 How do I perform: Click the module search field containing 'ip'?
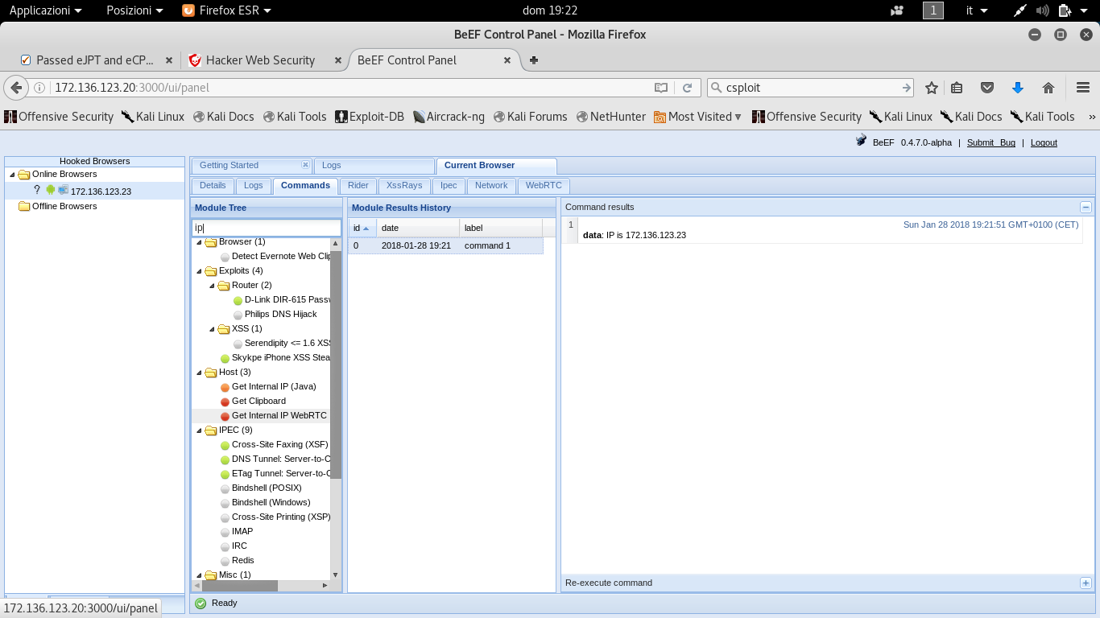(x=267, y=228)
